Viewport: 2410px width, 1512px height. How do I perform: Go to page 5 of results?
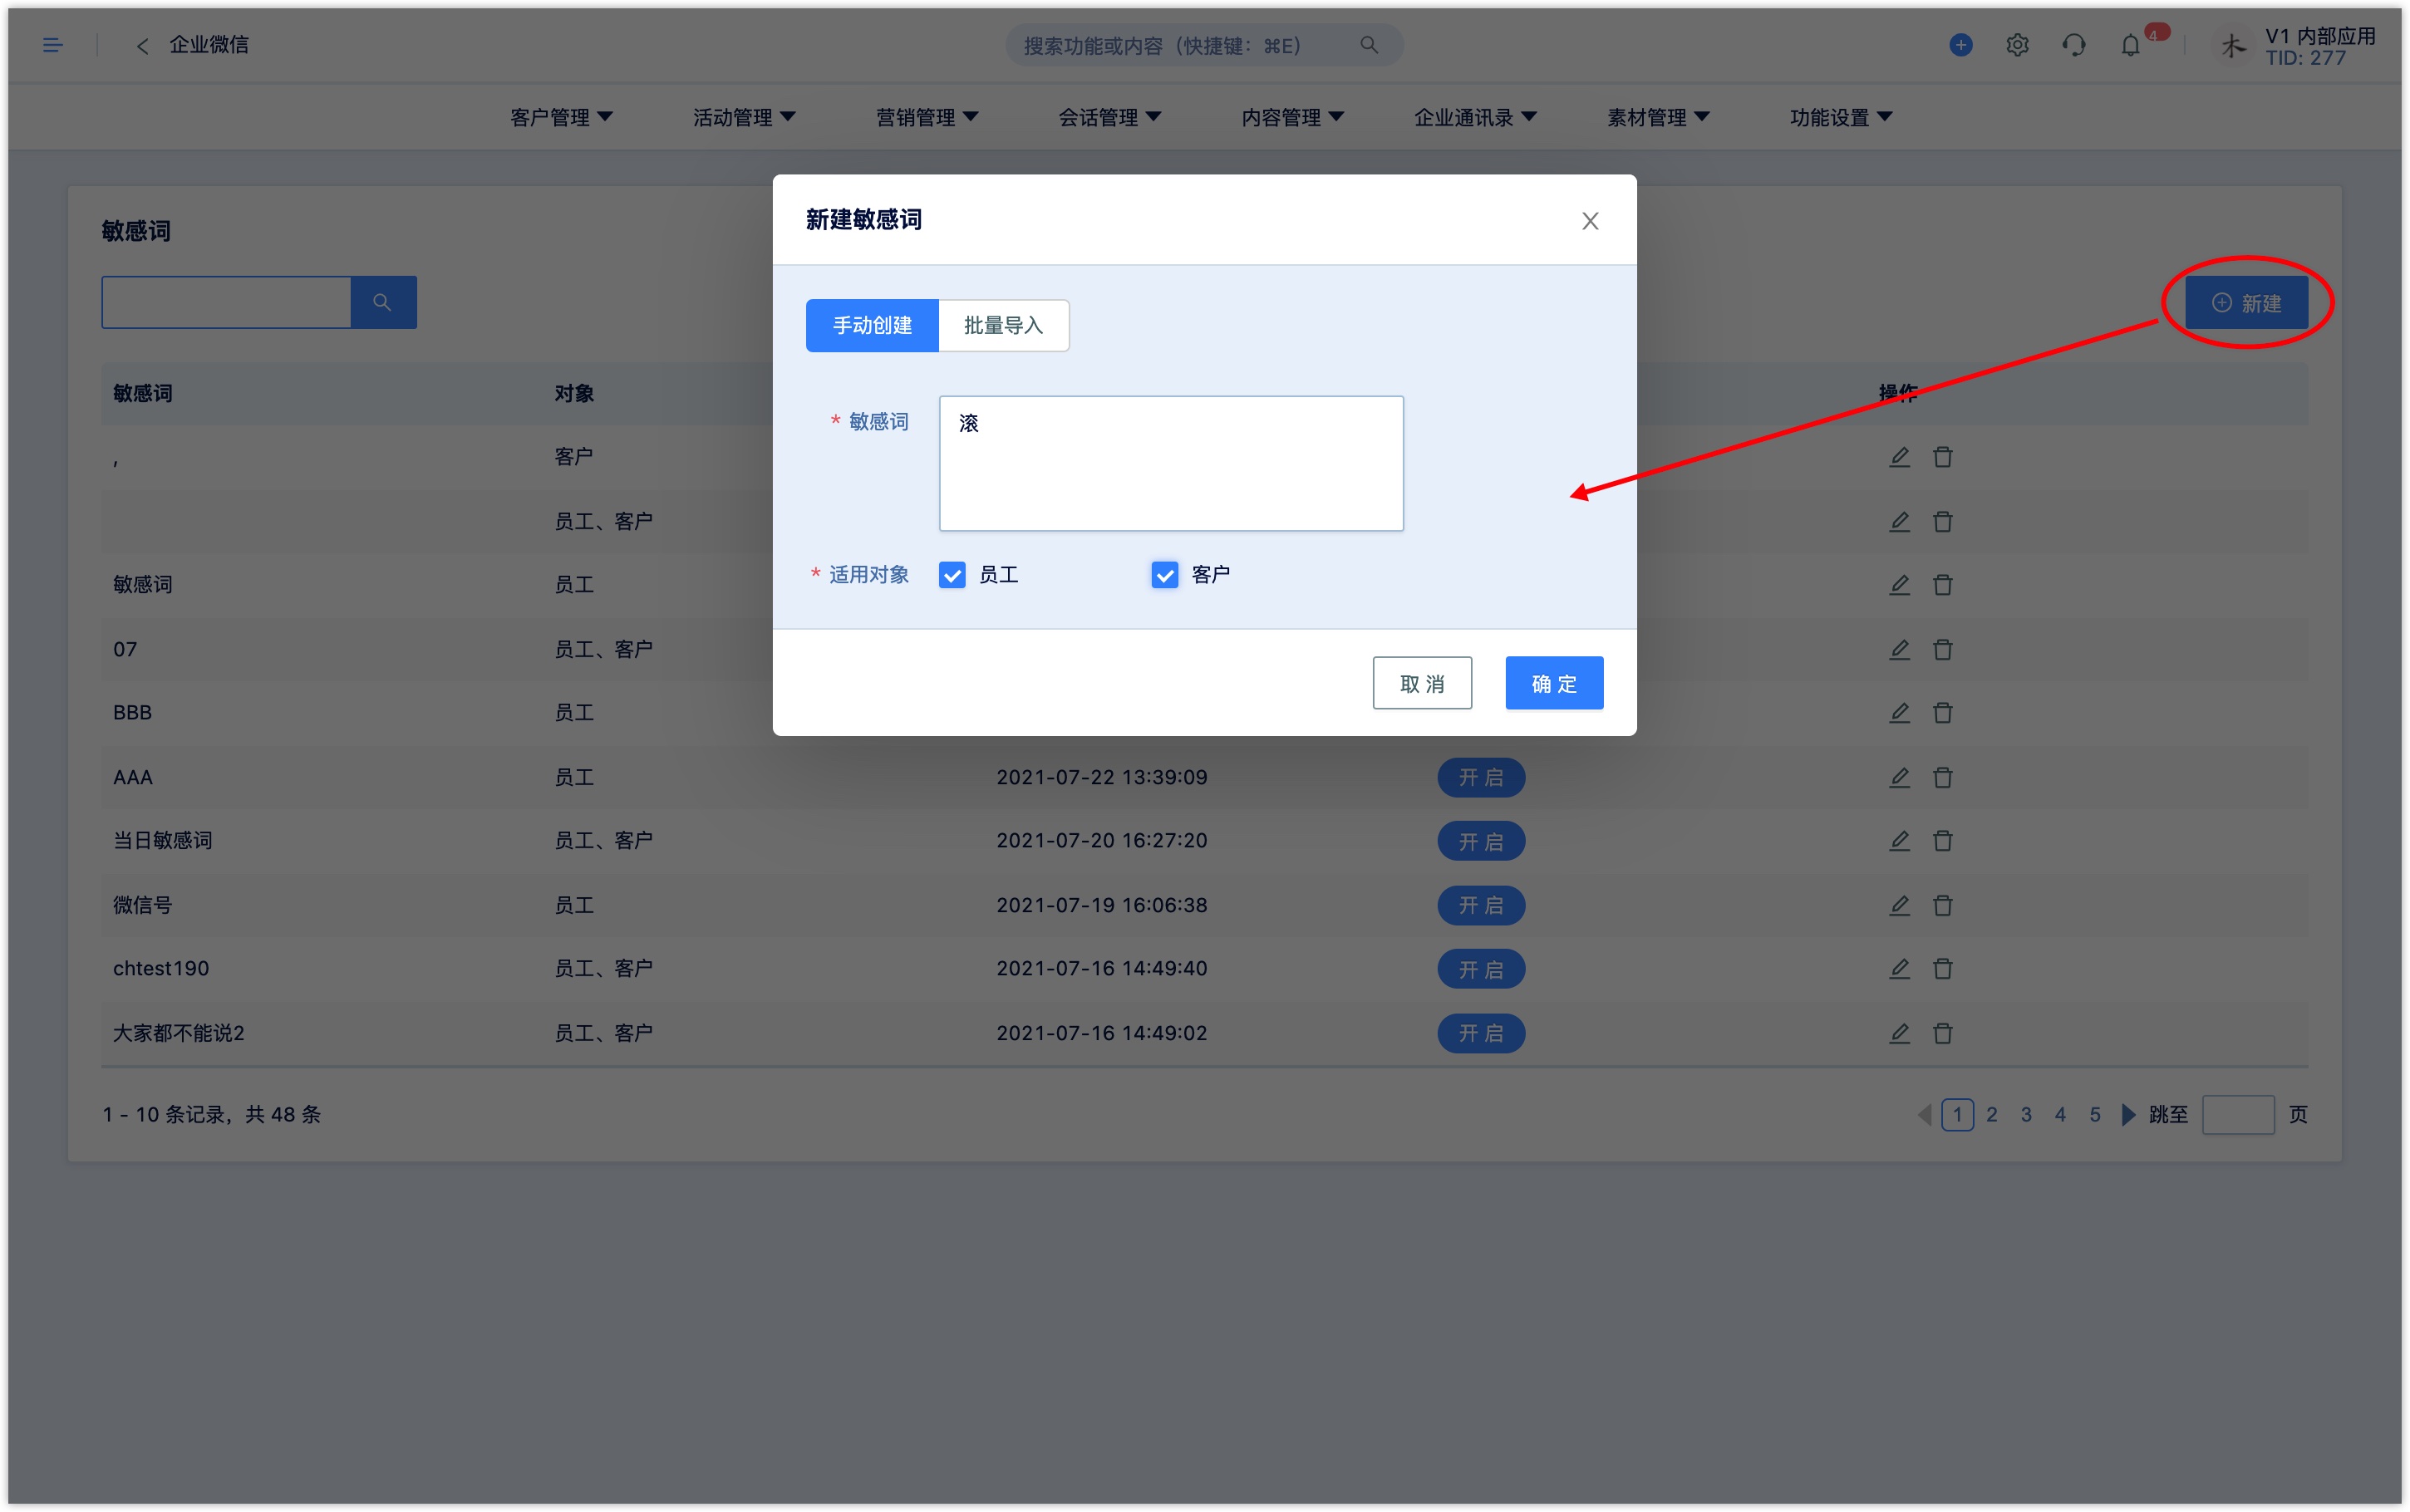(2095, 1115)
